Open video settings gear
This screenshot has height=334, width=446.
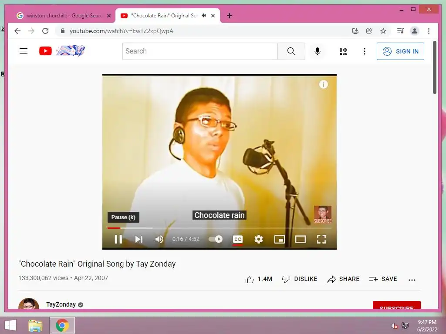click(259, 239)
